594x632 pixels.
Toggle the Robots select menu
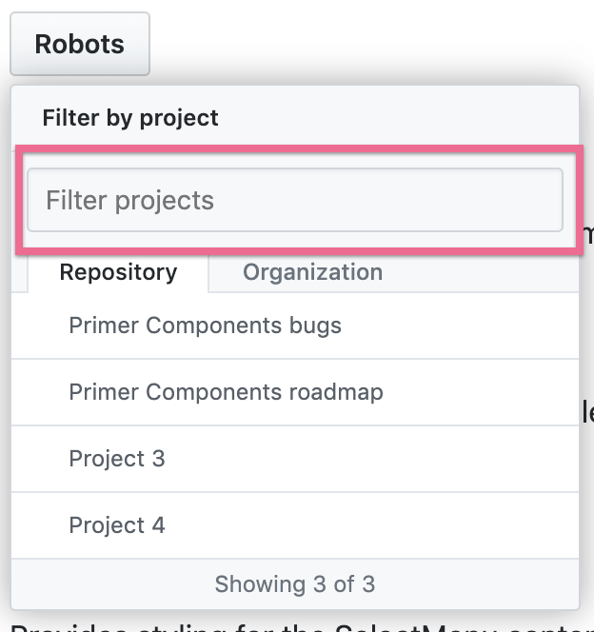click(x=80, y=44)
